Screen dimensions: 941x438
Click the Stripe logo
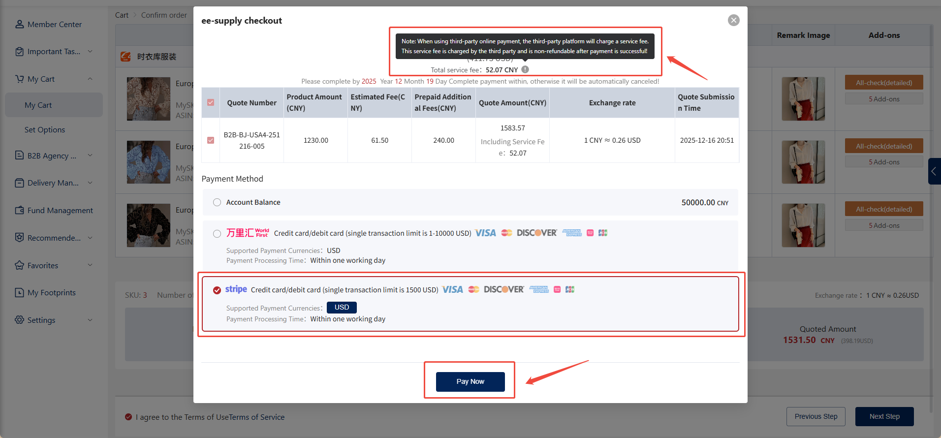pos(236,289)
